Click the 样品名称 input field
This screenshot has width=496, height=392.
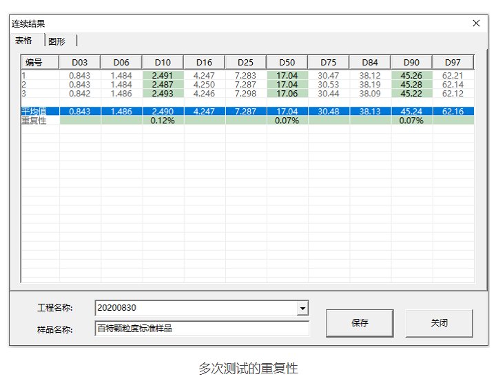click(x=201, y=329)
